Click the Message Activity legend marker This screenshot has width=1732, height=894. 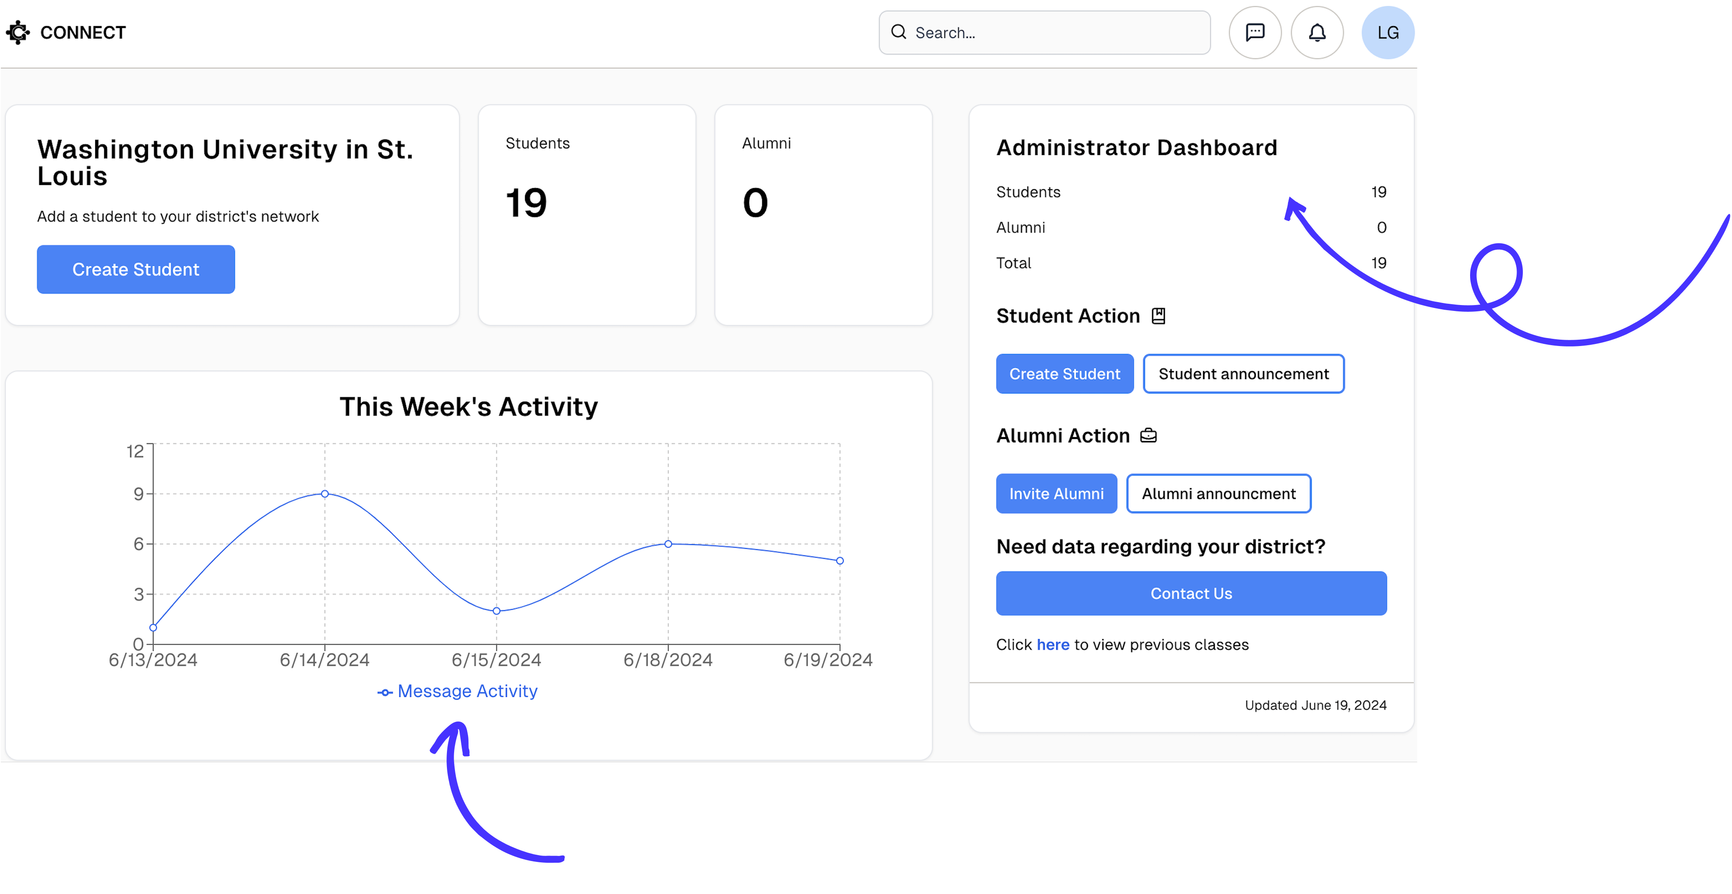[x=384, y=692]
